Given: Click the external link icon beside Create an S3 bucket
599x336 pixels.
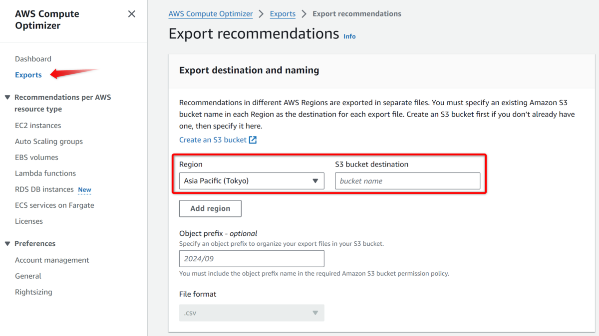Looking at the screenshot, I should point(253,140).
